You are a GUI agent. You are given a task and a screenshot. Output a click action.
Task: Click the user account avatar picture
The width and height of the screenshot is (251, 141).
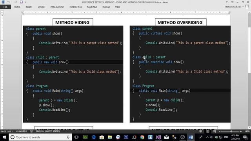coord(247,7)
